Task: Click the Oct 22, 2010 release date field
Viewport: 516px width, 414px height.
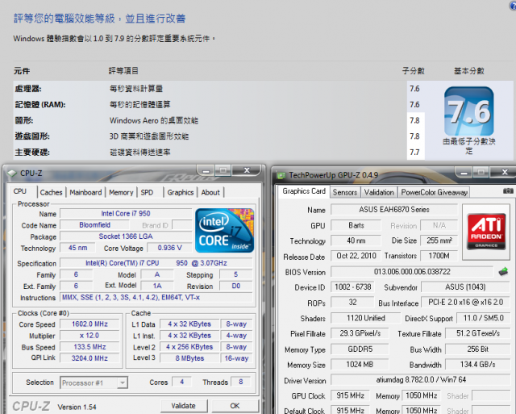Action: pos(356,256)
